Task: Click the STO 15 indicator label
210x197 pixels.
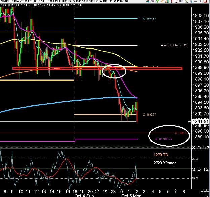Action: click(x=200, y=169)
